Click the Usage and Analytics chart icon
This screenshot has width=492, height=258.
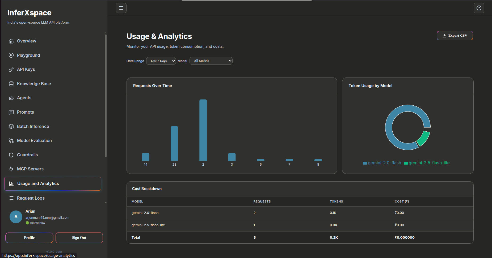click(x=11, y=184)
